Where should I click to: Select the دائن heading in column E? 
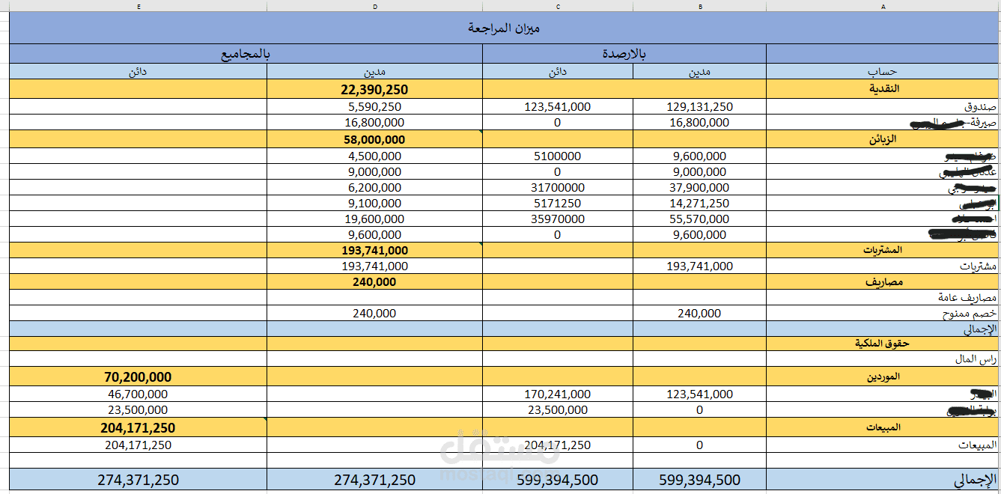tap(139, 72)
